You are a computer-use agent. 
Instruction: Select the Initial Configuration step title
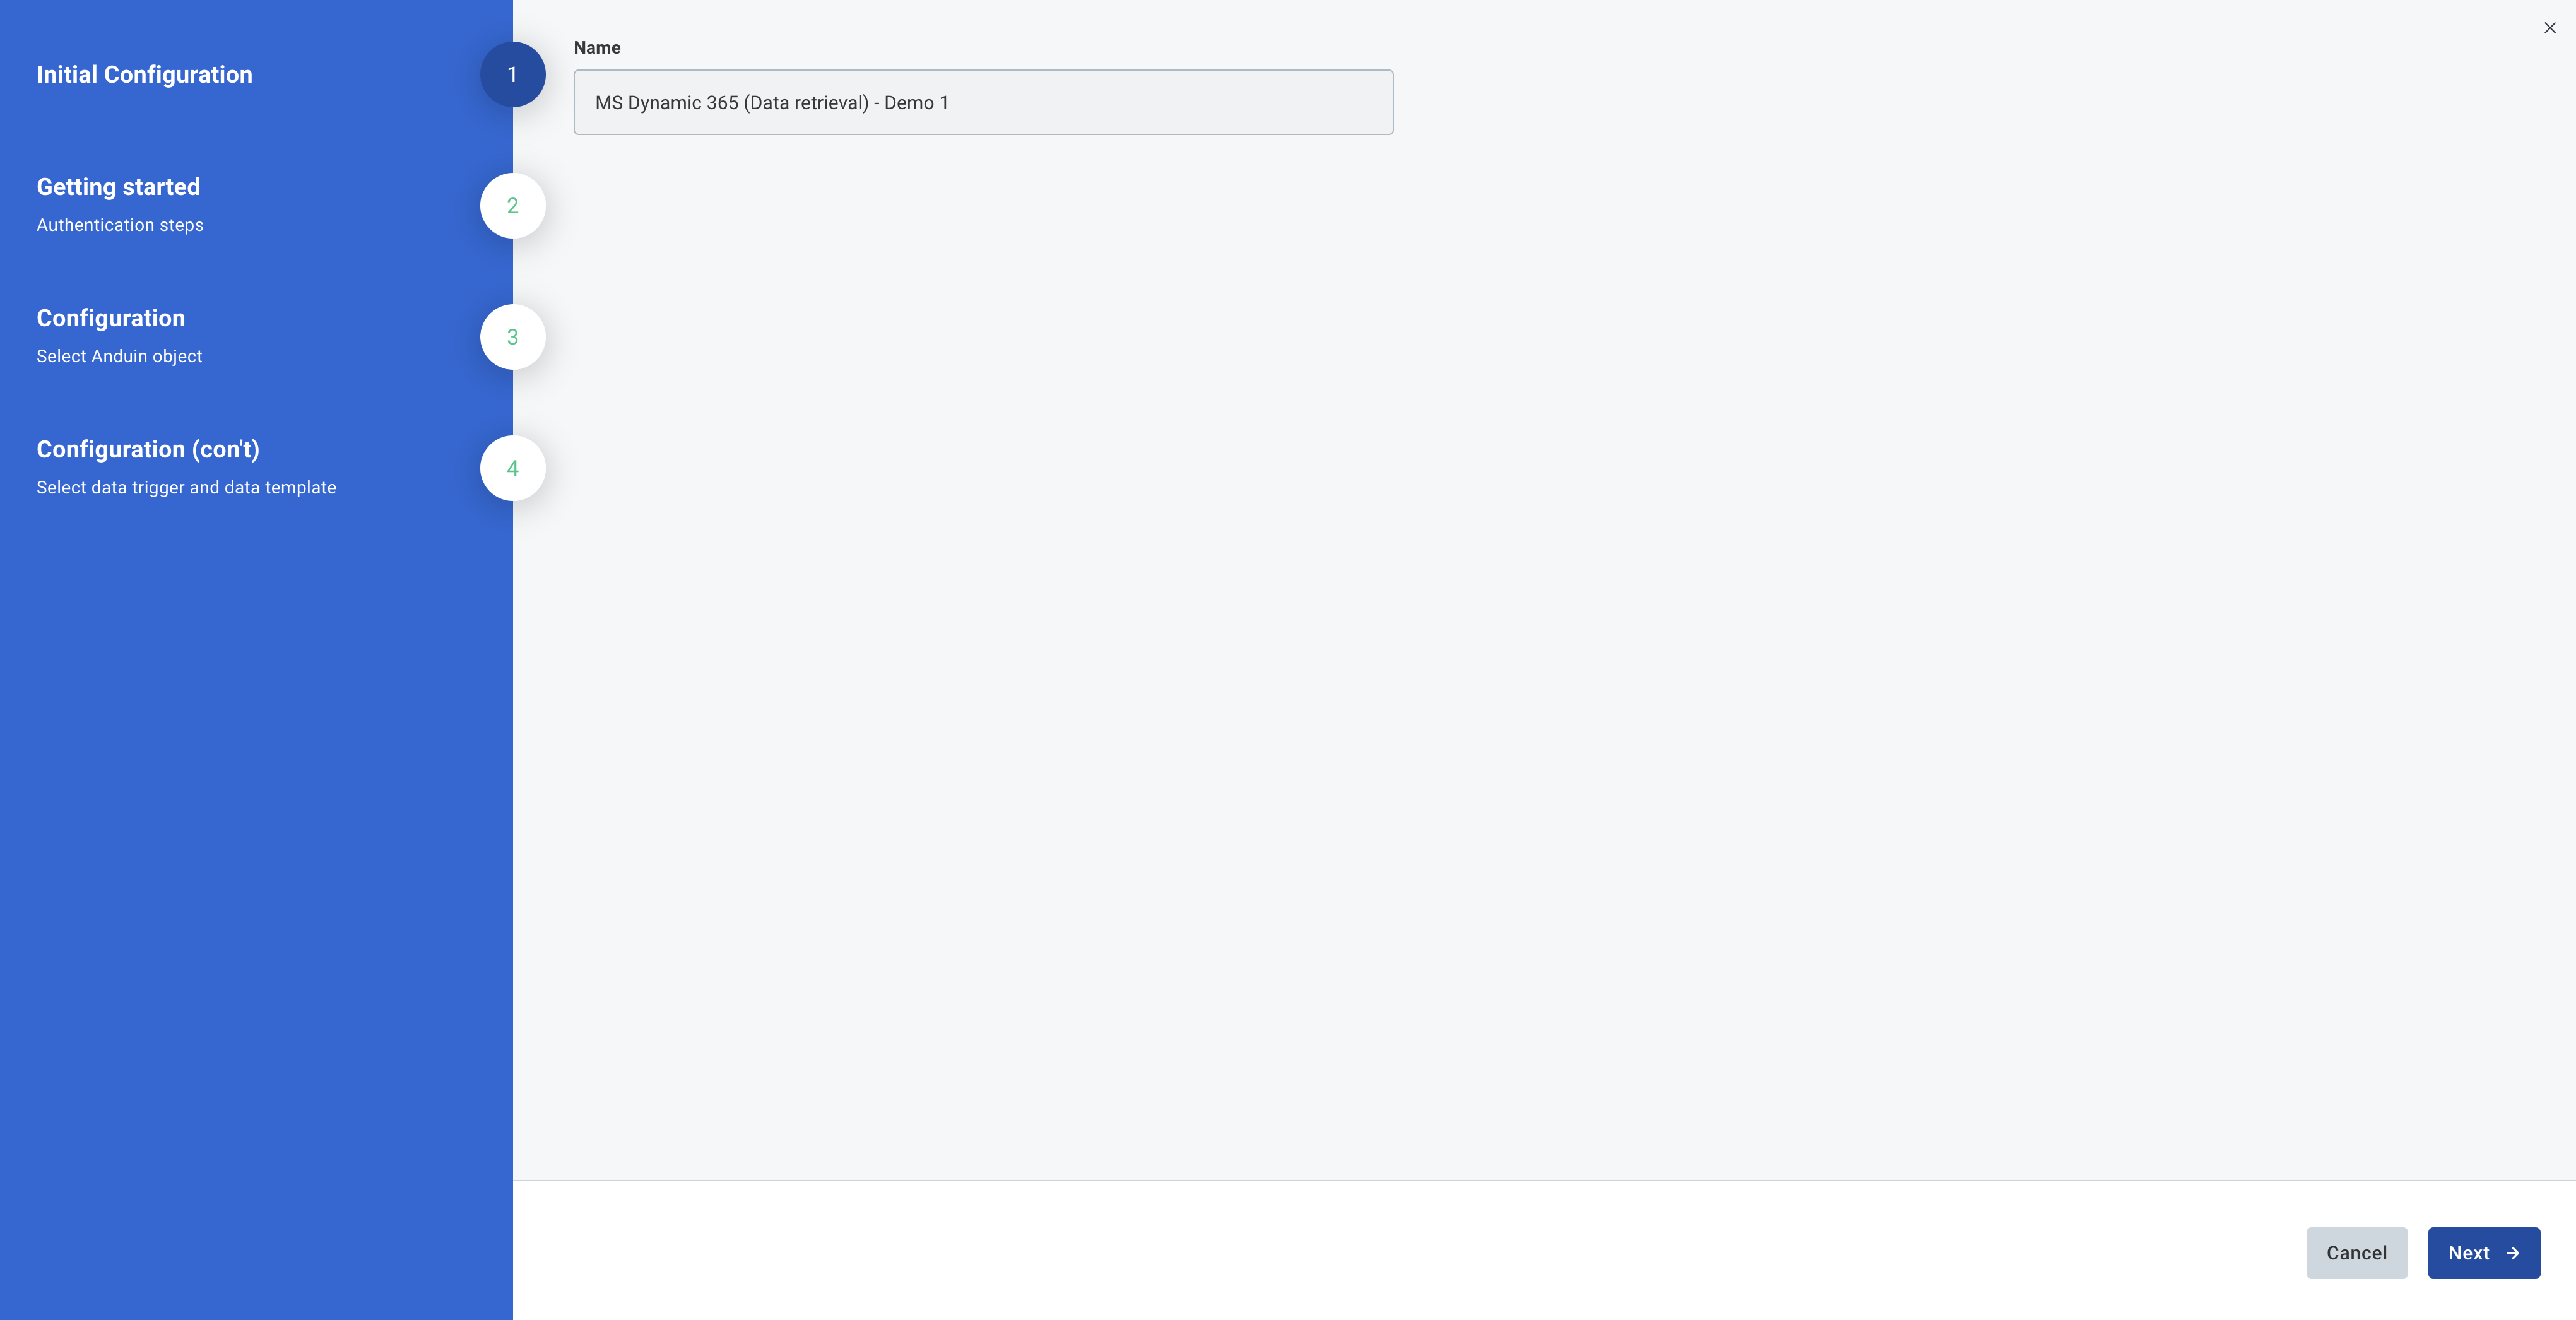tap(144, 75)
